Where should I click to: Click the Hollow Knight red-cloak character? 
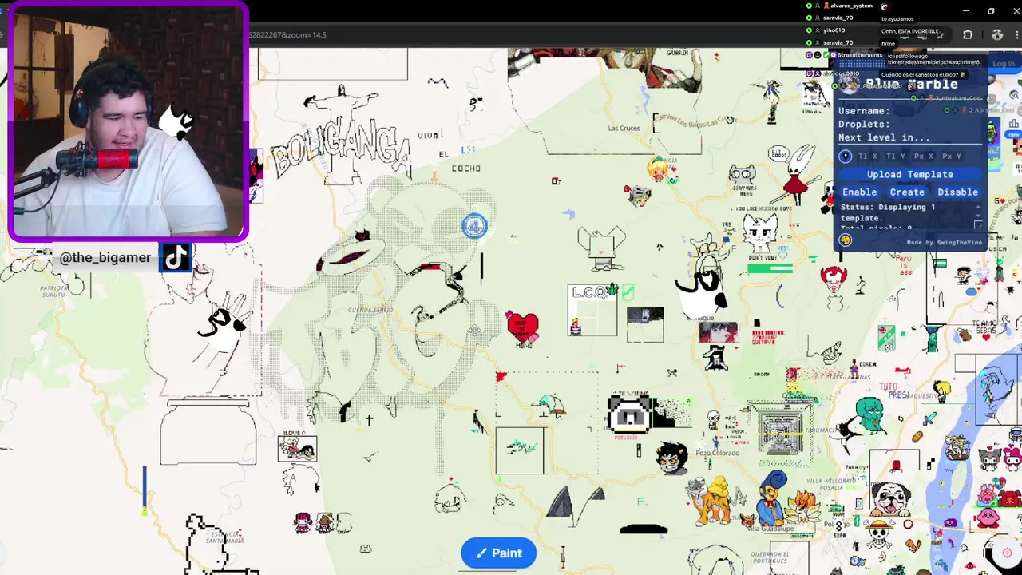[x=796, y=176]
